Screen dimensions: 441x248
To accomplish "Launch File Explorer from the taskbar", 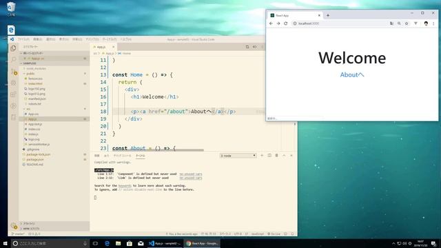I will (118, 243).
